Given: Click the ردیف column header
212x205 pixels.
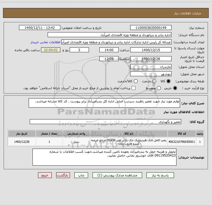Looking at the screenshot, I should (x=200, y=133).
